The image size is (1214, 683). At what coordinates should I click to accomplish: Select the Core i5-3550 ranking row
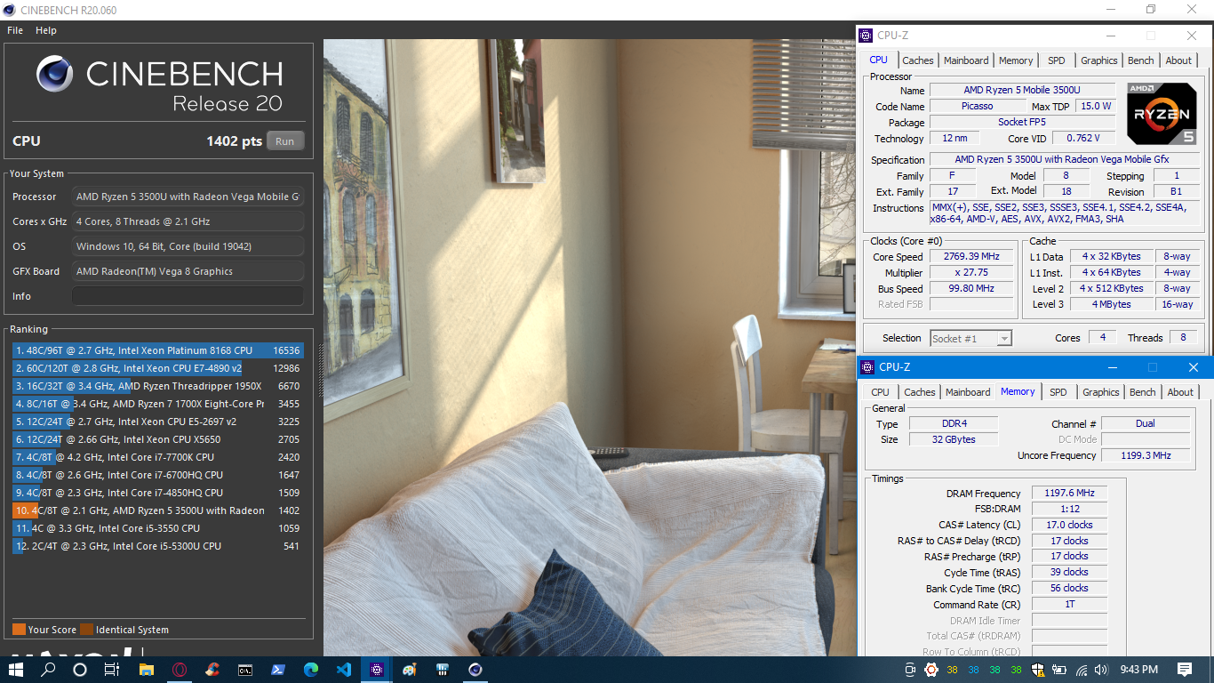point(157,528)
